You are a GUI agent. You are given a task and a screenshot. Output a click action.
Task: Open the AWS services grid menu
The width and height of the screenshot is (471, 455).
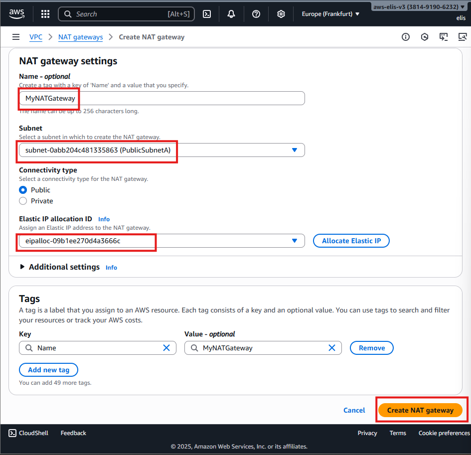[x=45, y=14]
